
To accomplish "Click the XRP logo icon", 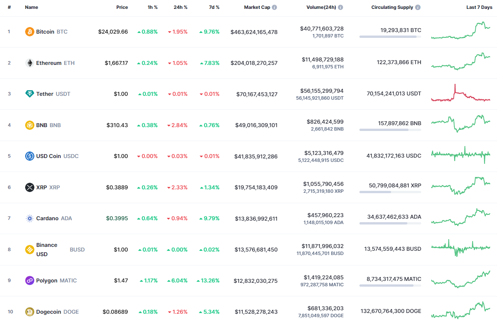I will coord(29,187).
